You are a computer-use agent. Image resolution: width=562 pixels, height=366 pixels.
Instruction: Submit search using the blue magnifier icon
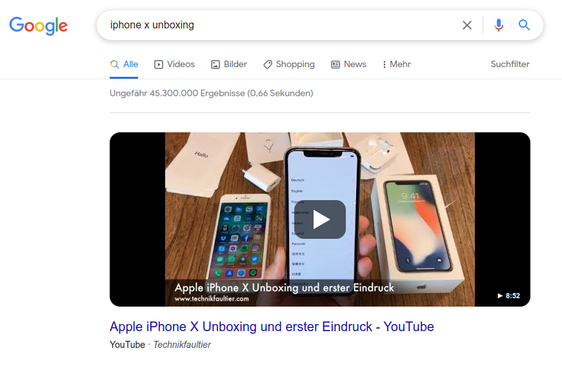click(524, 25)
